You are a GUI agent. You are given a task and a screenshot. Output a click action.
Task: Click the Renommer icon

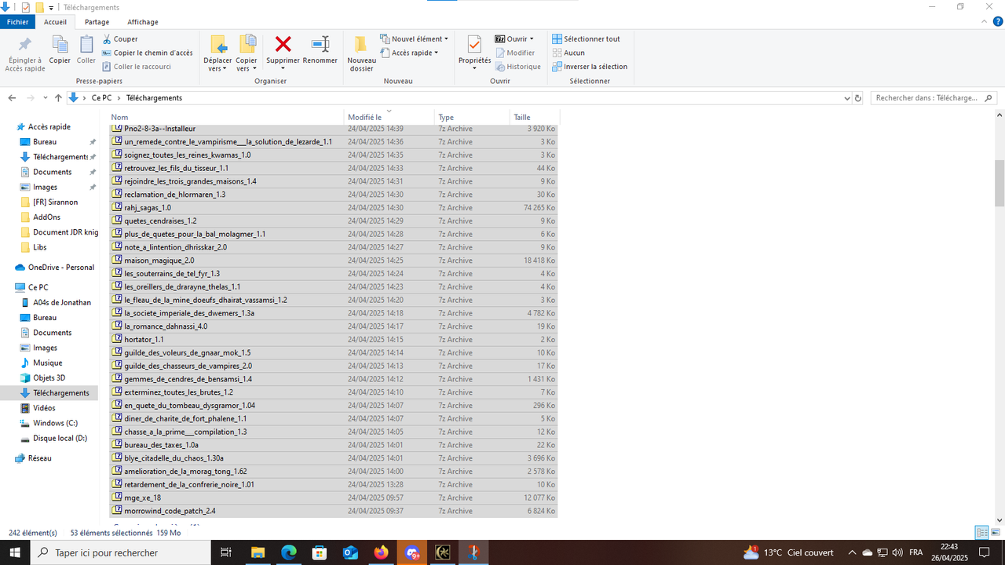pyautogui.click(x=320, y=44)
